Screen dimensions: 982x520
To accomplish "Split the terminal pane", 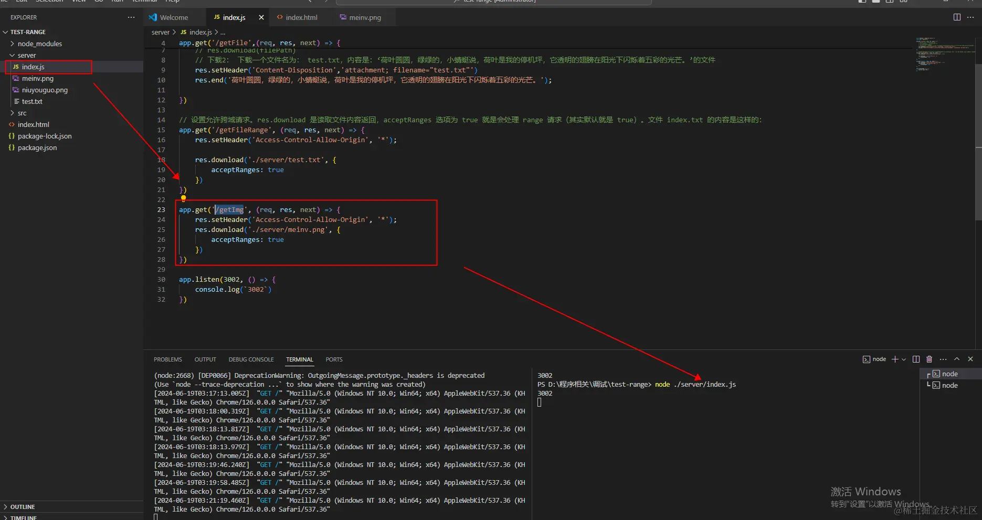I will point(916,359).
